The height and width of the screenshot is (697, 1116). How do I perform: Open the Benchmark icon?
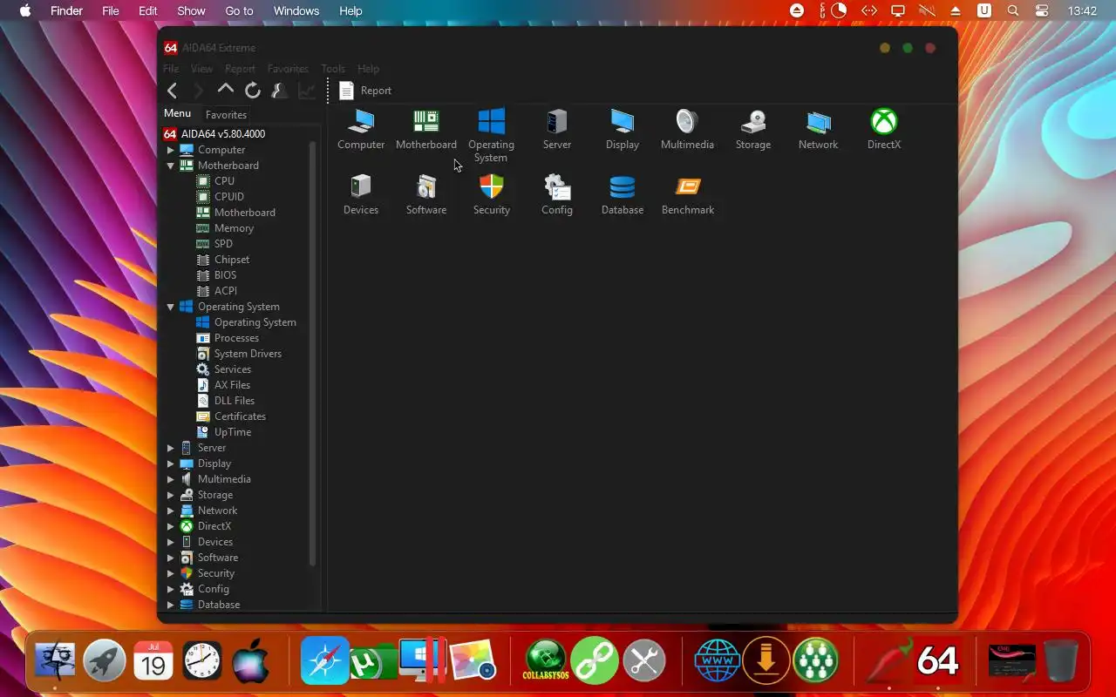click(688, 186)
